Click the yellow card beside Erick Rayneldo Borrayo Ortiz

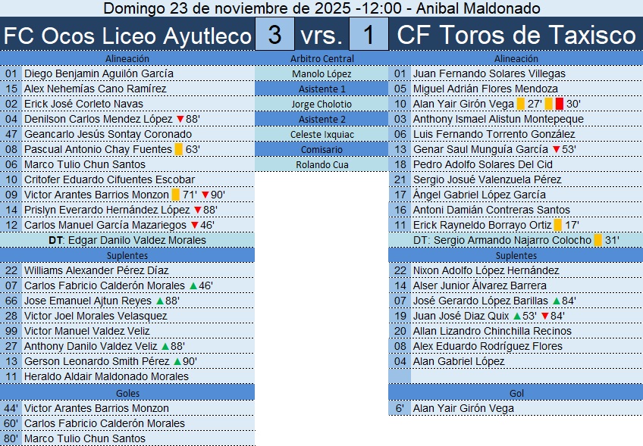(x=558, y=225)
